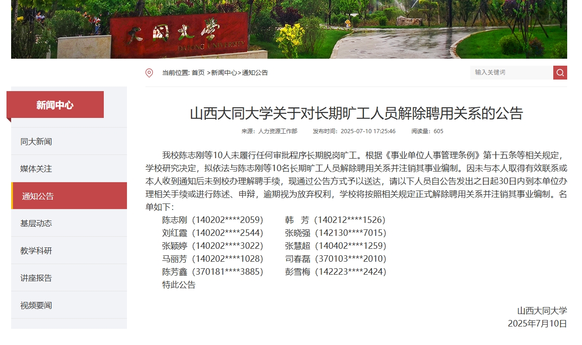Open the 新闻中心 breadcrumb link
582x345 pixels.
click(x=224, y=73)
